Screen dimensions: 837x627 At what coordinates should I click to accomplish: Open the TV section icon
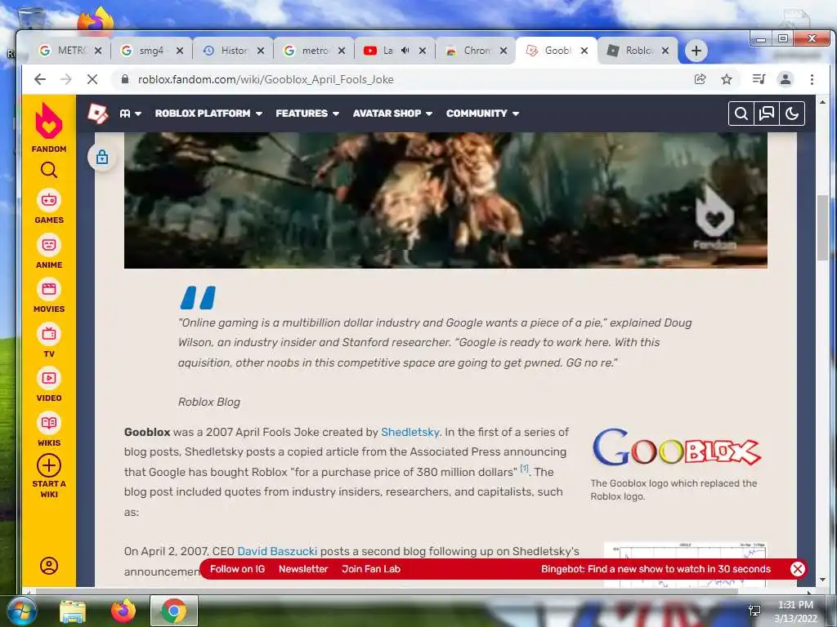48,334
